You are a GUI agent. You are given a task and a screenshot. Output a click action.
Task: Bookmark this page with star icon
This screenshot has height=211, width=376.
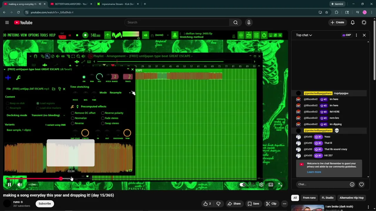[x=327, y=12]
